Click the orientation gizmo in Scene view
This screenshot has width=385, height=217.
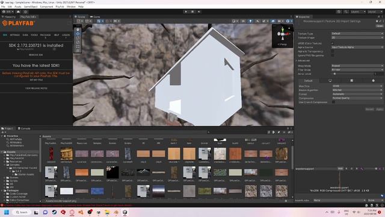282,34
